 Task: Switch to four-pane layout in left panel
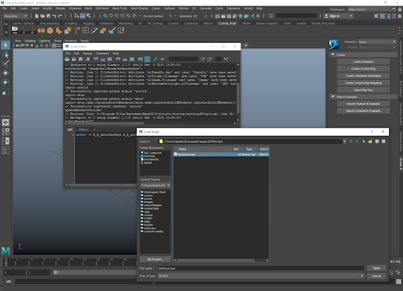[6, 131]
